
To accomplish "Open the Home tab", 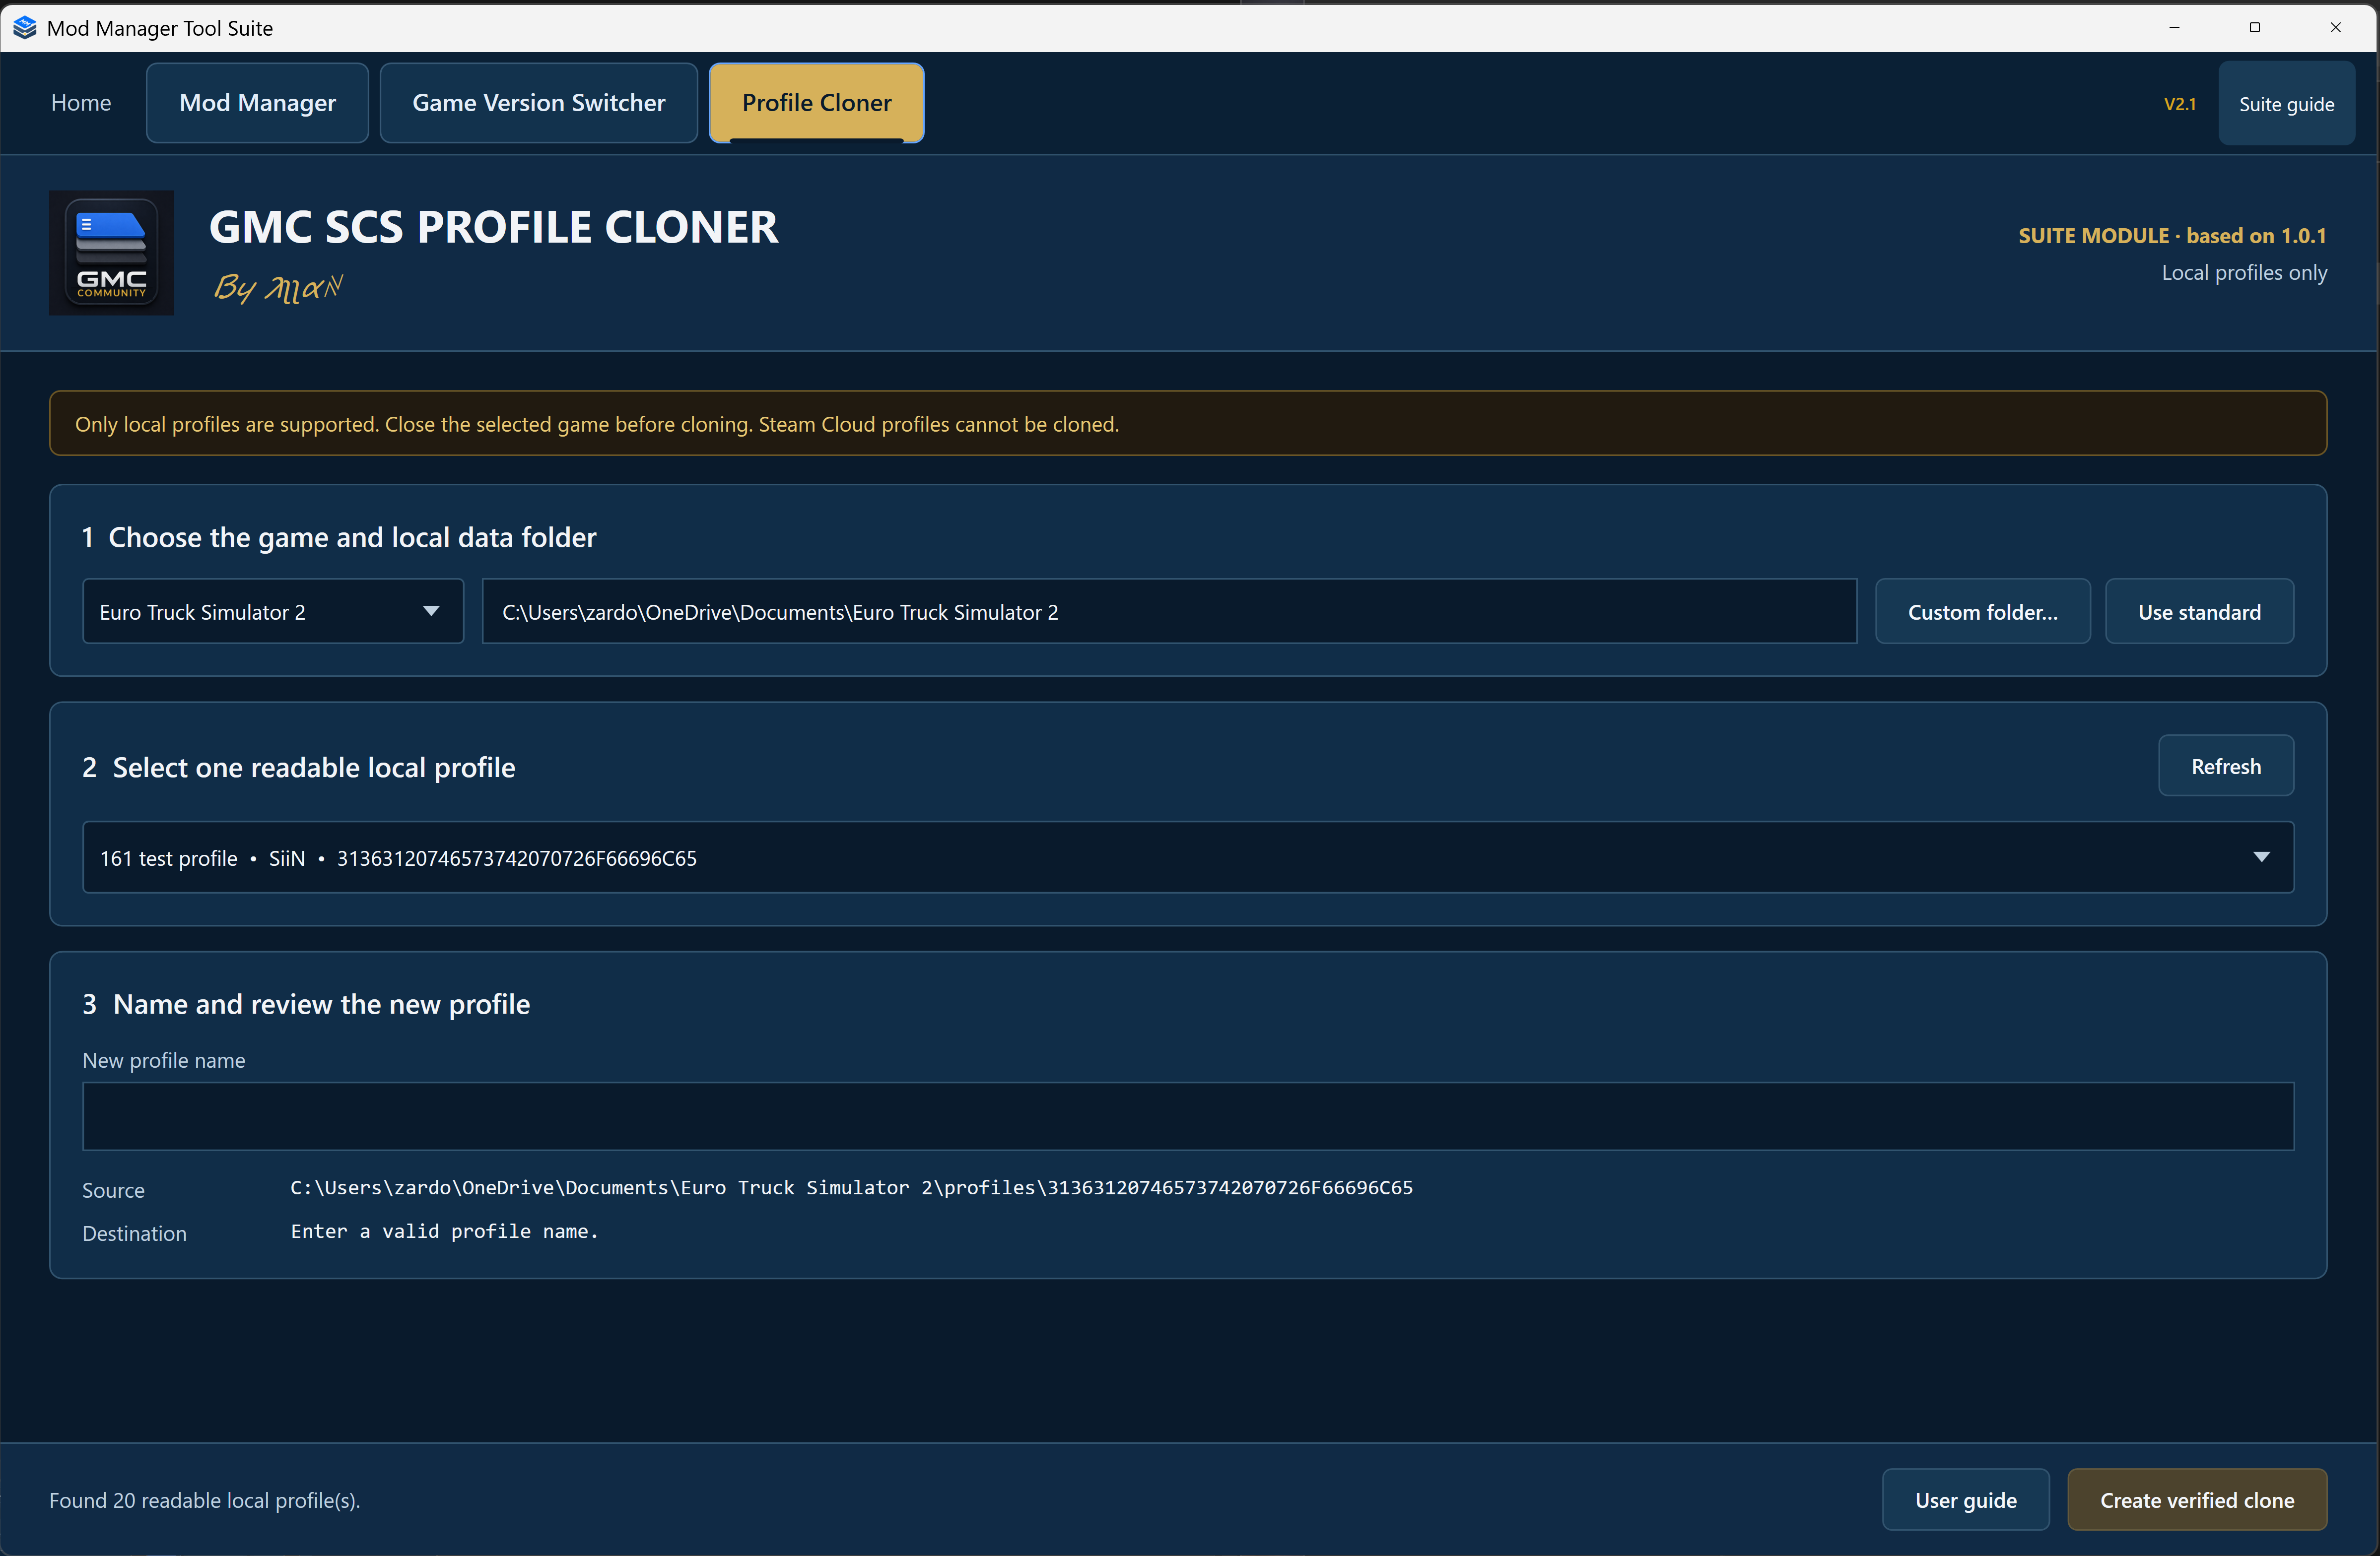I will (81, 103).
